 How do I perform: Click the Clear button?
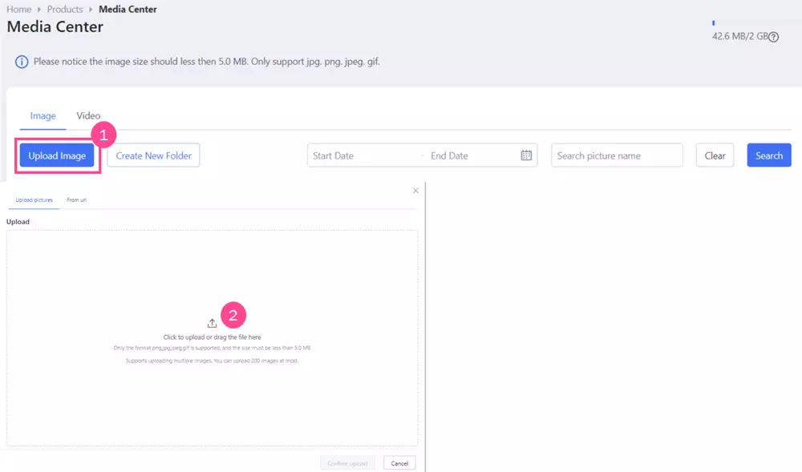[x=715, y=155]
